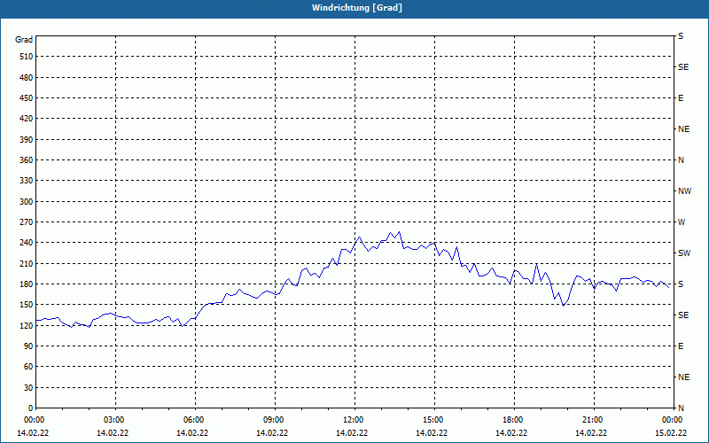Select the 14.02.22 date under 06:00
The width and height of the screenshot is (709, 443).
coord(192,433)
